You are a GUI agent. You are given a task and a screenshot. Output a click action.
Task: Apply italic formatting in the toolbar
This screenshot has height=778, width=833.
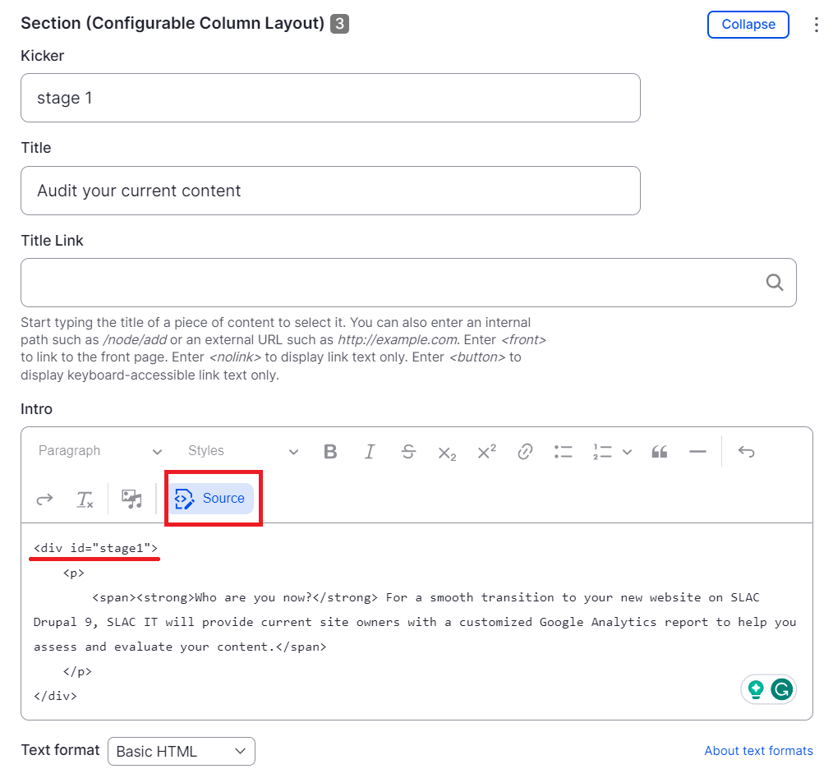[369, 451]
